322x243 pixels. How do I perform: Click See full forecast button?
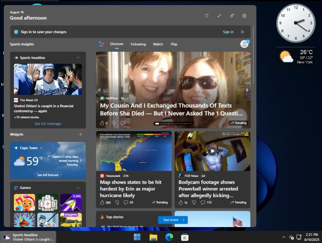pos(48,175)
